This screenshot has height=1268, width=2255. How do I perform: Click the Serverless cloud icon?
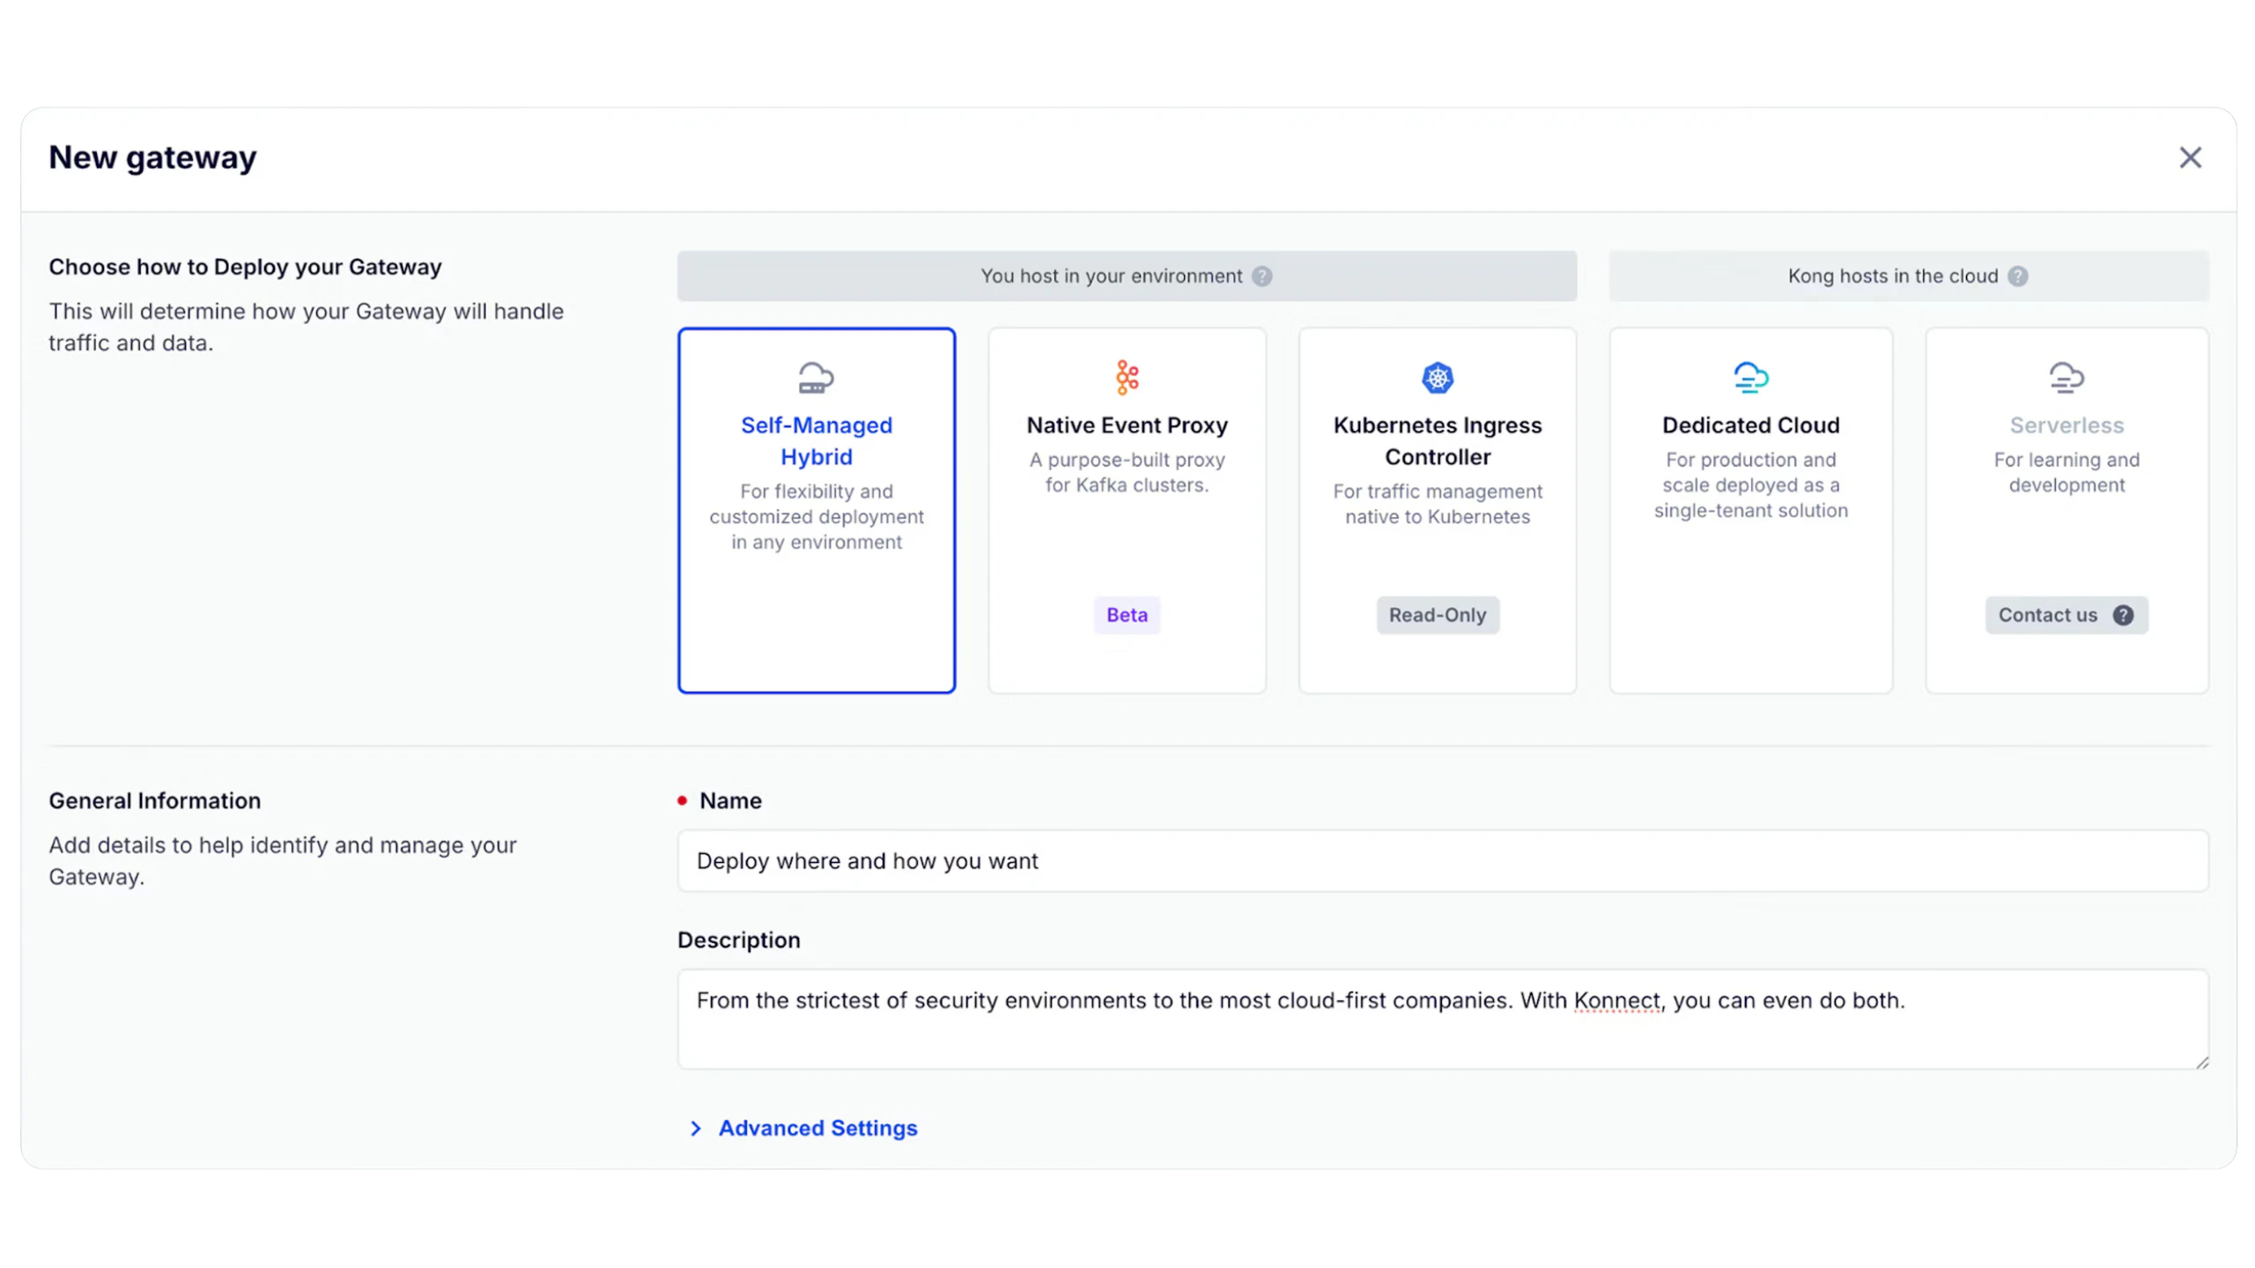[2066, 378]
